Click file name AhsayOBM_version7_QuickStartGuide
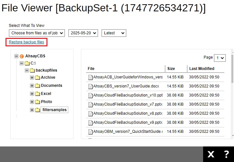234x162 pixels. [x=128, y=132]
